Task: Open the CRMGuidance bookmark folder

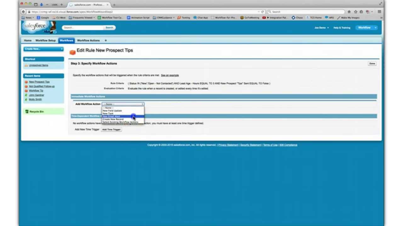Action: [x=164, y=18]
